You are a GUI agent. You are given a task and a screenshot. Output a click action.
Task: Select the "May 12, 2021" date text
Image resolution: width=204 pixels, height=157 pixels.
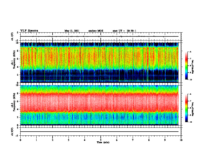(x=72, y=31)
